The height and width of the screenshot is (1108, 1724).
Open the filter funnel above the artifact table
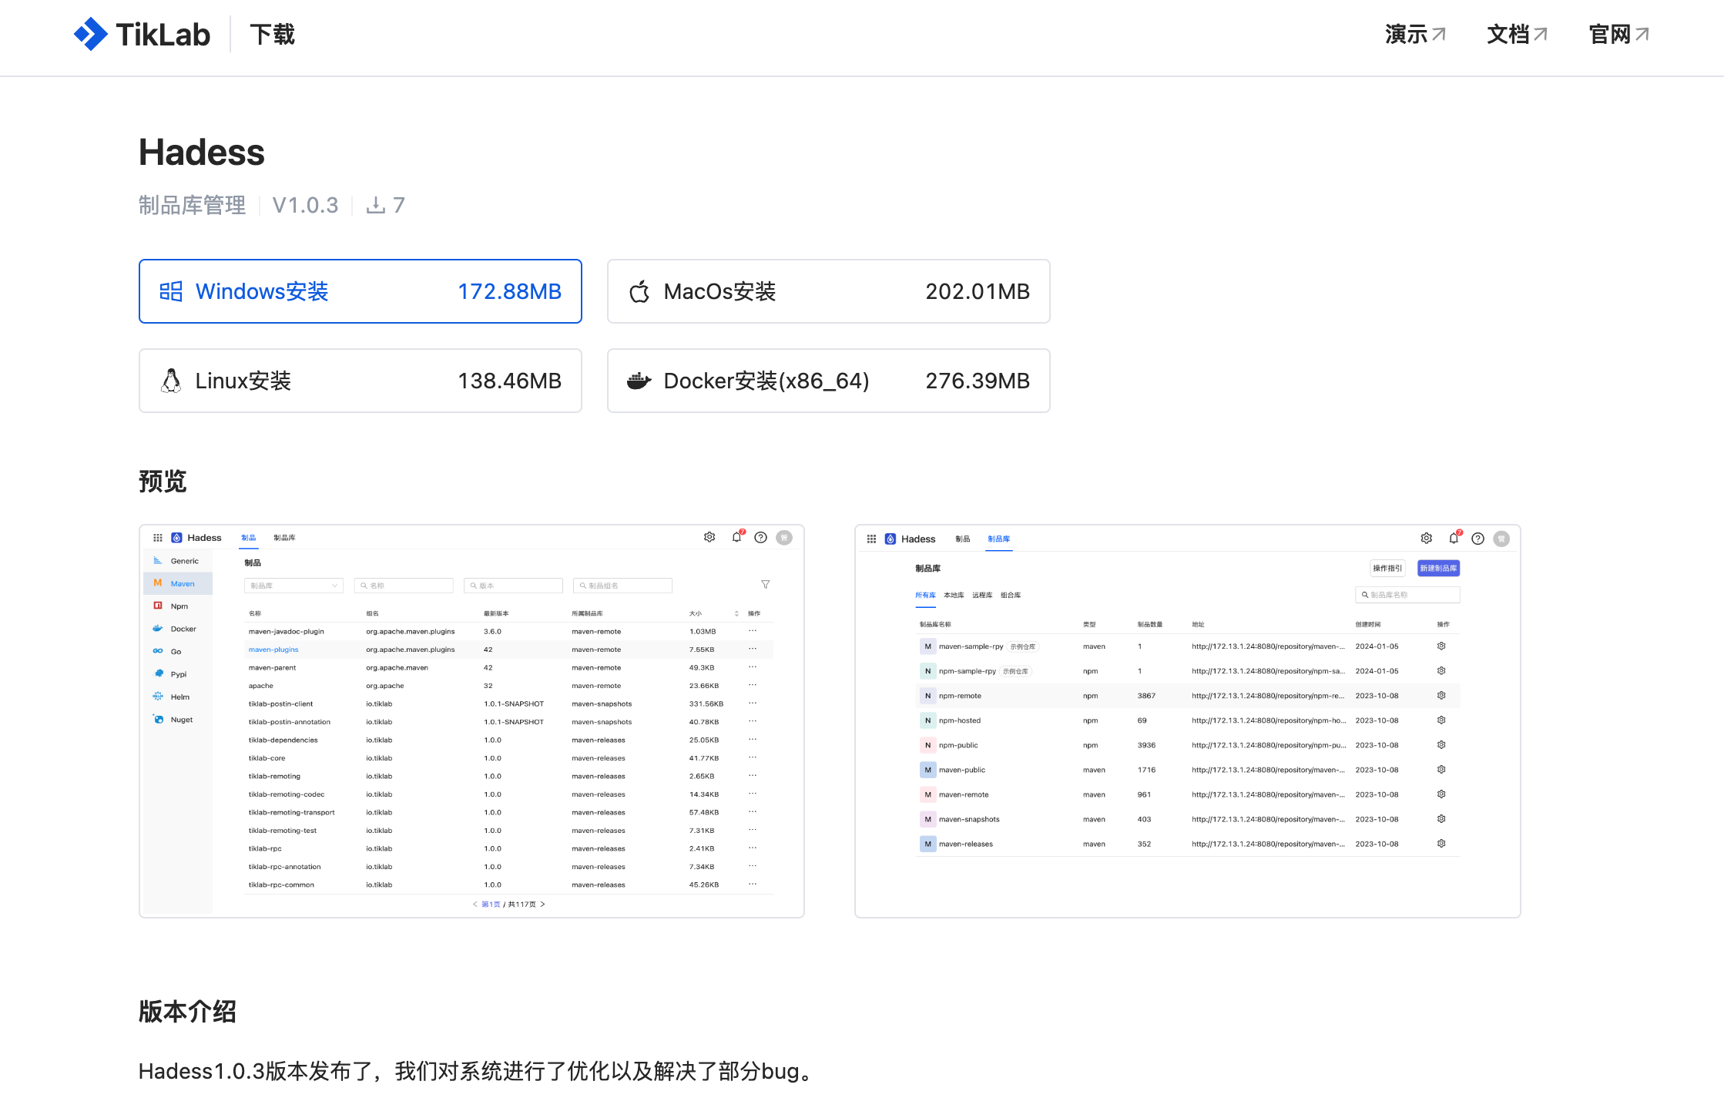click(765, 584)
